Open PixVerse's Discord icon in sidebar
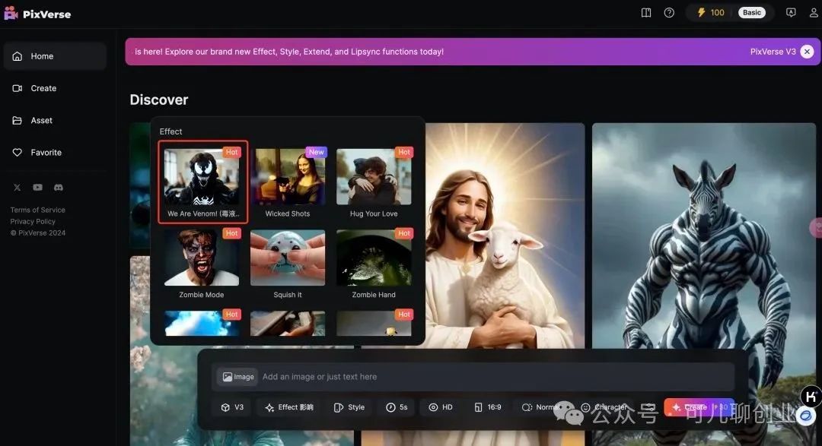This screenshot has width=822, height=446. (x=59, y=188)
